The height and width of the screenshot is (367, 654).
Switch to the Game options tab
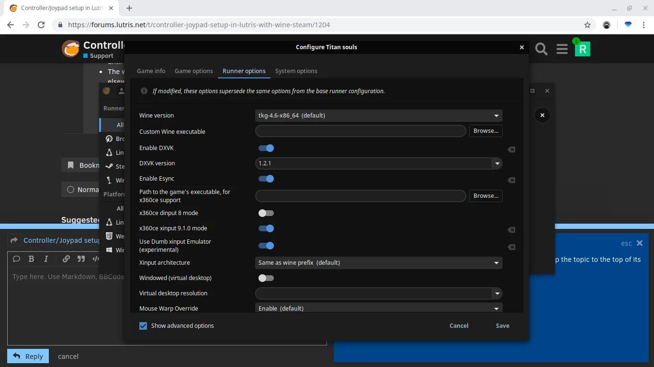click(x=193, y=71)
